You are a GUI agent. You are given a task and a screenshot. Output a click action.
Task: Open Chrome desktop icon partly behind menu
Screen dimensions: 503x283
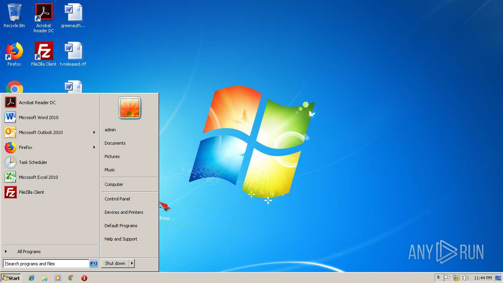pos(15,87)
